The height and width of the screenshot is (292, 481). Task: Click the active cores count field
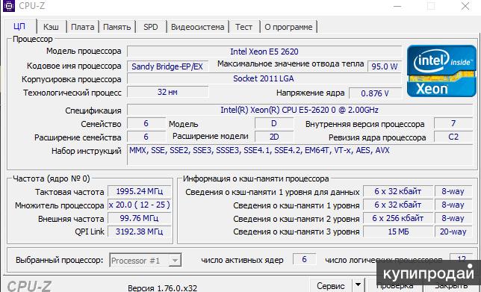(304, 259)
